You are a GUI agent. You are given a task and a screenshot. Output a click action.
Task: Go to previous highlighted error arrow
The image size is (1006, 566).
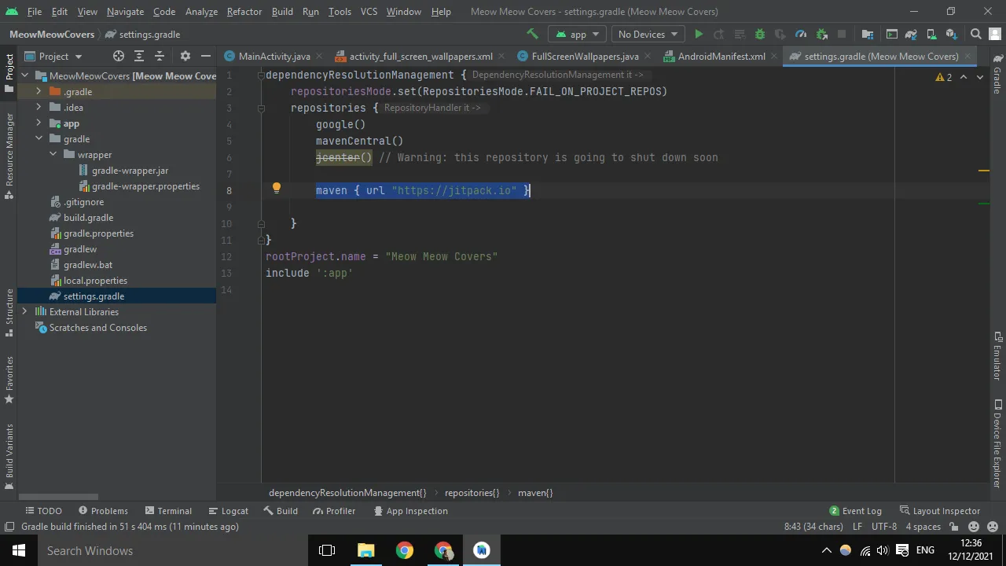pos(964,77)
